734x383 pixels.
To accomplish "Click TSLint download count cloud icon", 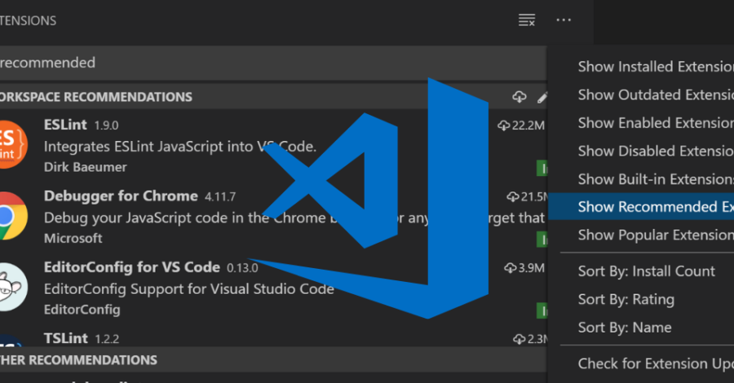I will tap(520, 339).
